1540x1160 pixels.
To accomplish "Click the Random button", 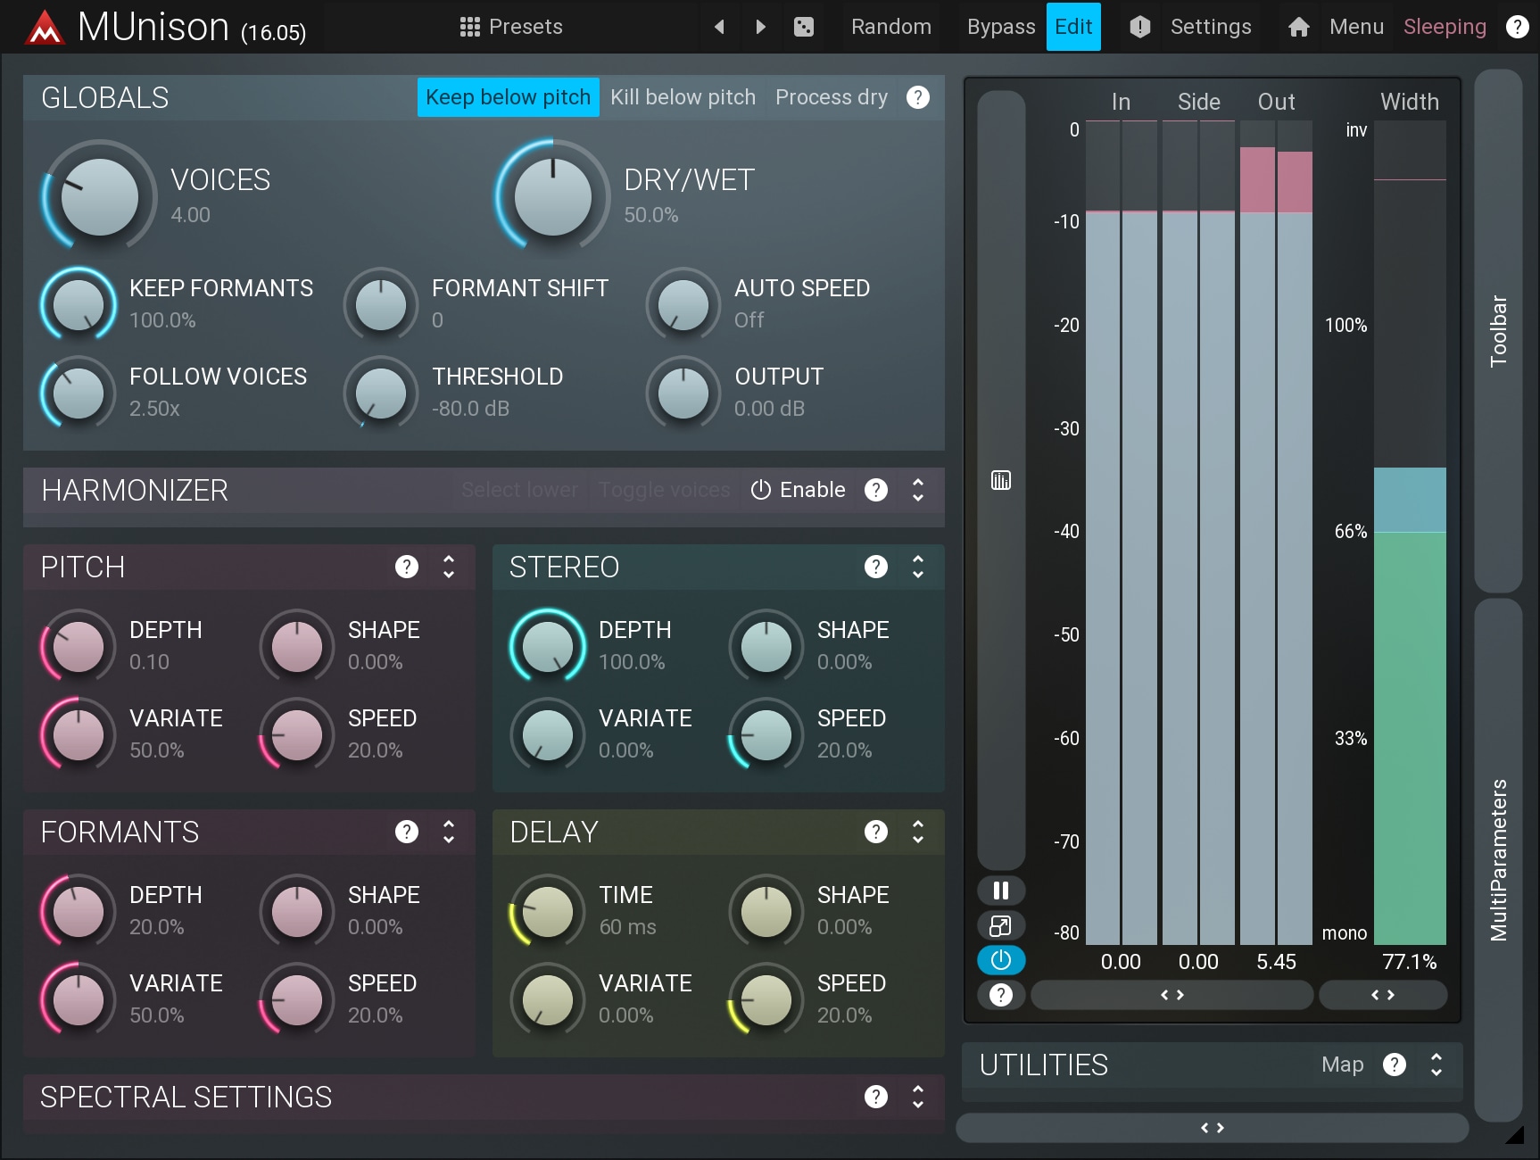I will click(891, 27).
